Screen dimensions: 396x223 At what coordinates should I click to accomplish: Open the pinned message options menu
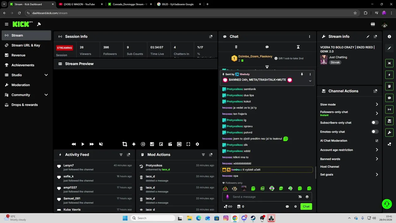(310, 74)
